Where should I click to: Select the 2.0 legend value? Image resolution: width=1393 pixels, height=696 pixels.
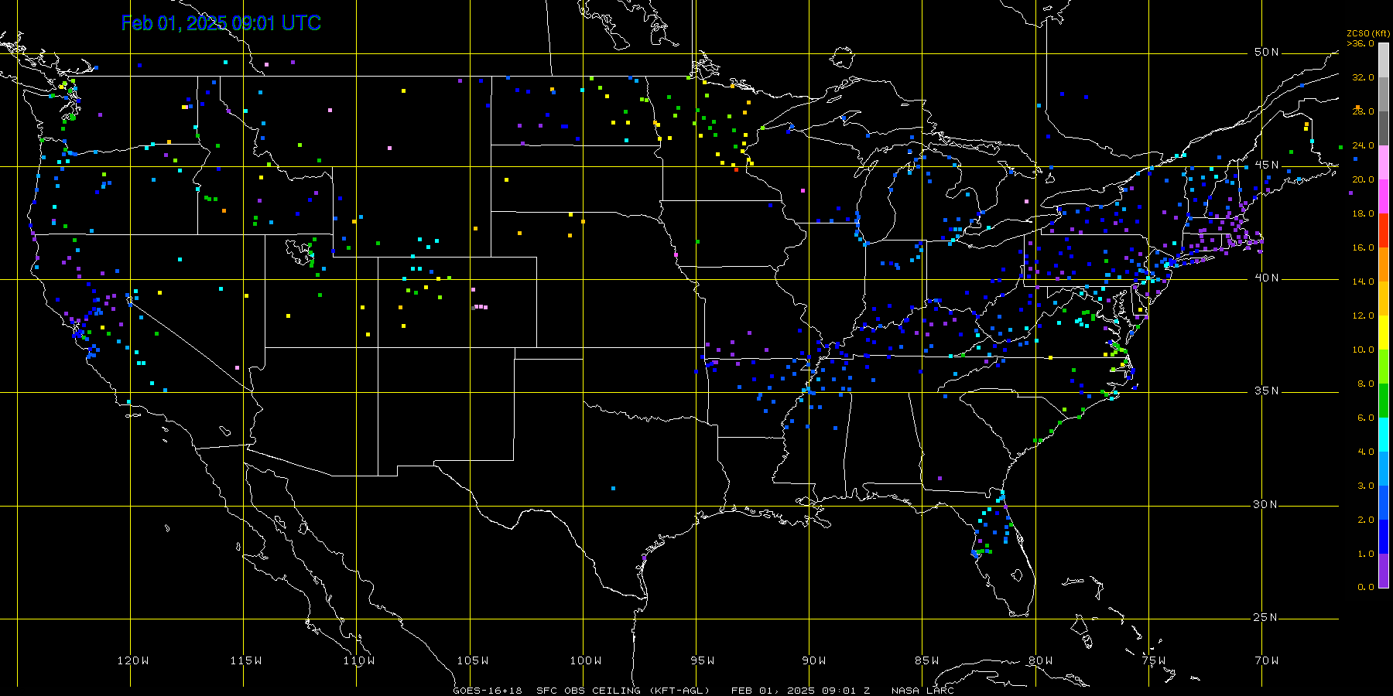1365,520
